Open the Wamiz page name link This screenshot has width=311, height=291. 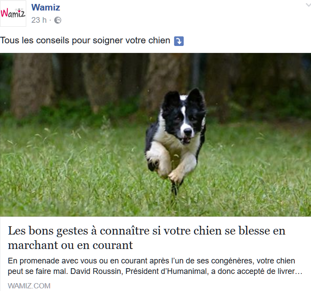tap(45, 7)
